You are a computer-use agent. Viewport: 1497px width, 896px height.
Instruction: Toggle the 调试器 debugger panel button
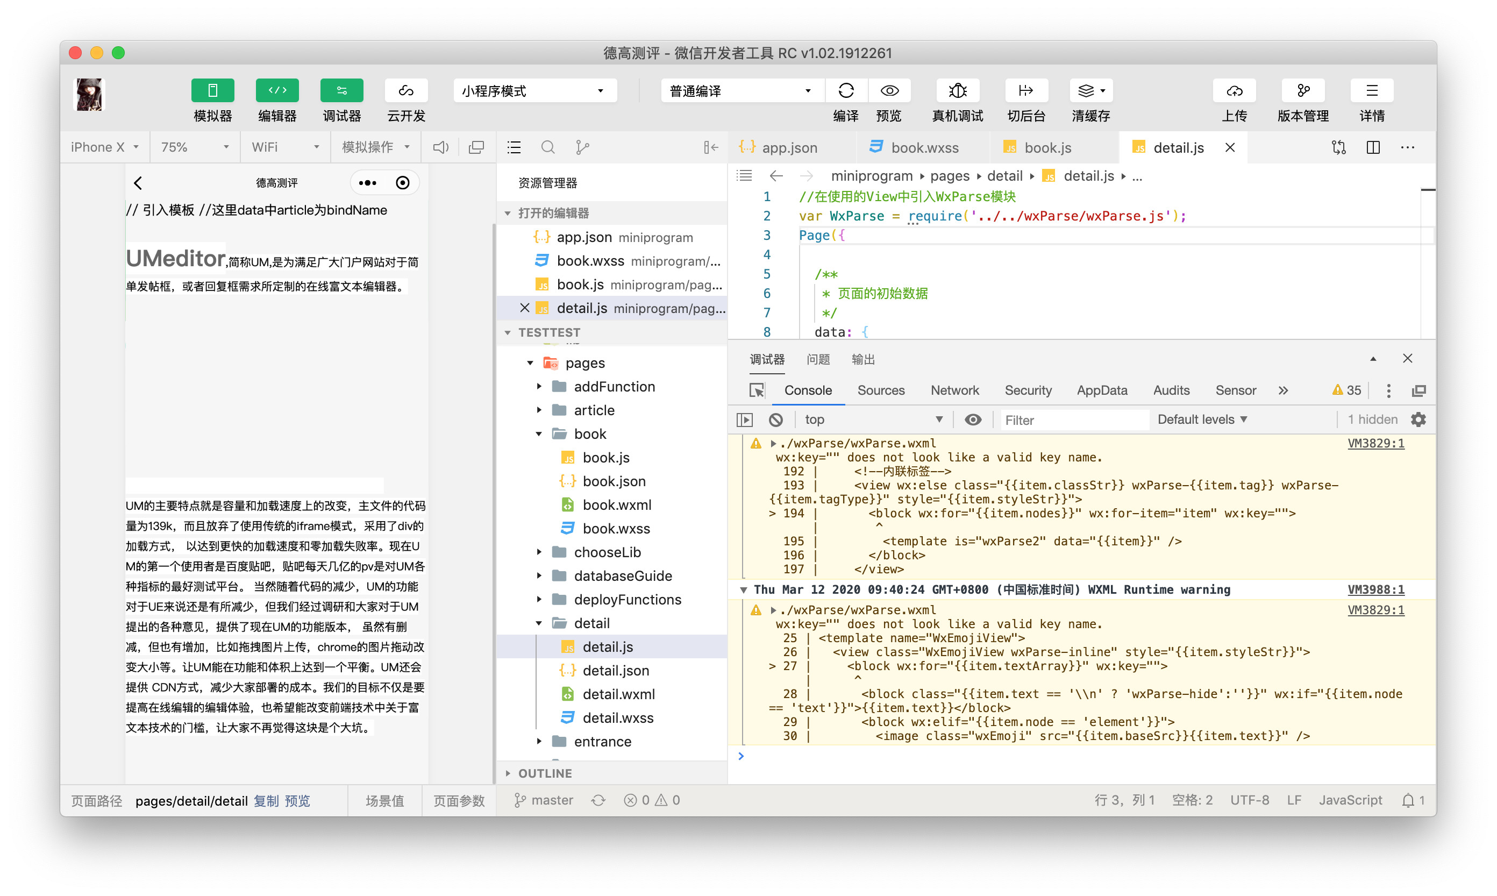341,90
